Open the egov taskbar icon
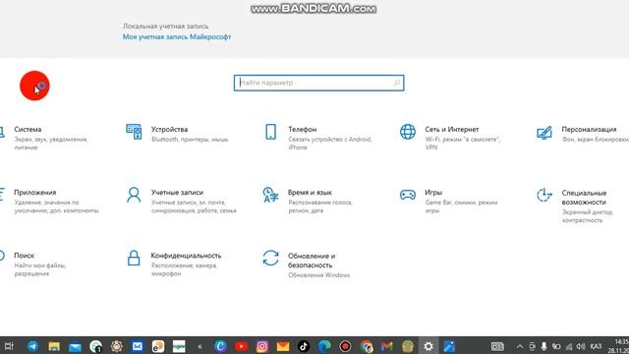 click(x=179, y=346)
